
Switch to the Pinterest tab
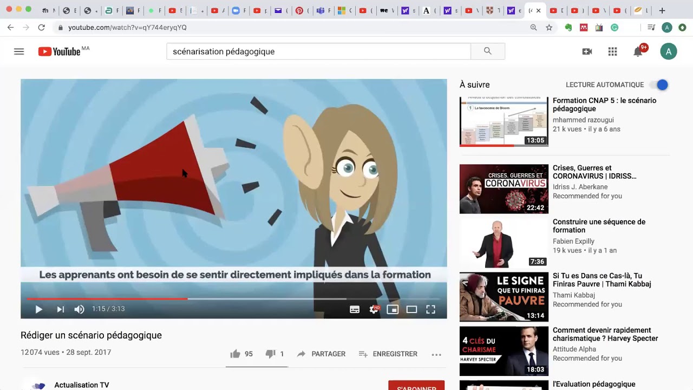click(x=299, y=10)
